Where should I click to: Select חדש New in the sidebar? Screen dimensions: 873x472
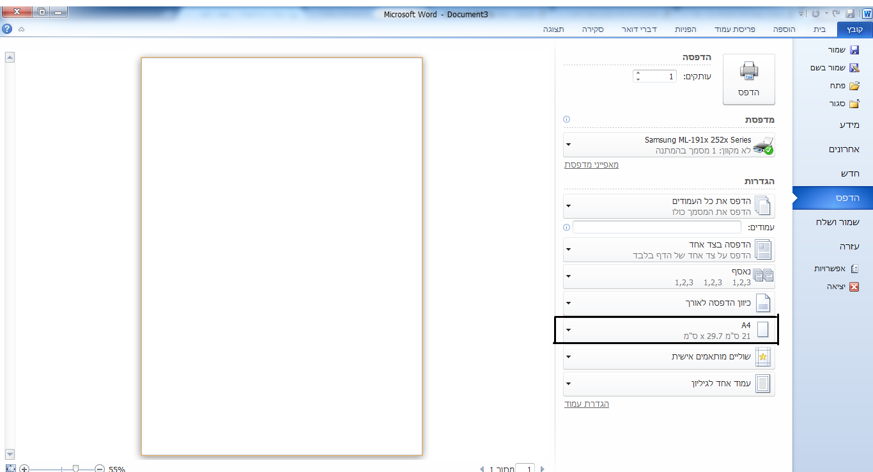tap(850, 173)
